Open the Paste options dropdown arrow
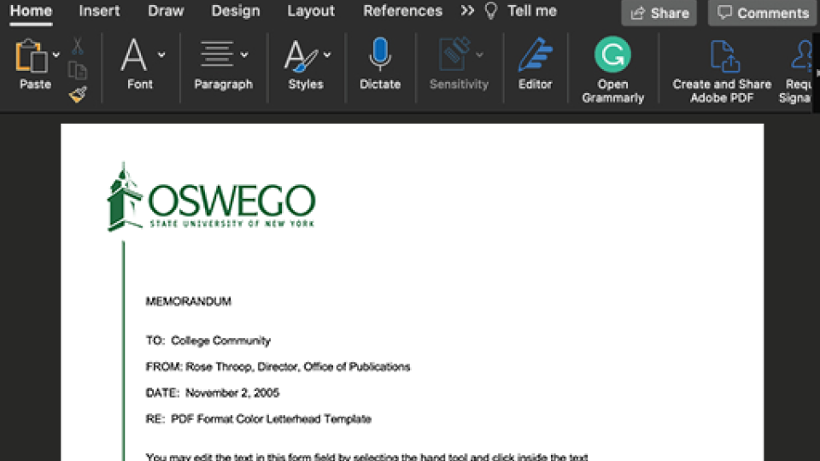This screenshot has height=461, width=820. (x=56, y=55)
